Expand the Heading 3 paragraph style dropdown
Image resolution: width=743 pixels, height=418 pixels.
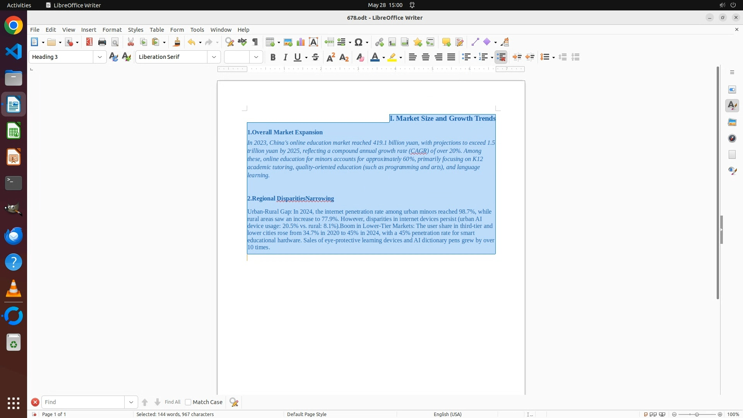(x=100, y=57)
